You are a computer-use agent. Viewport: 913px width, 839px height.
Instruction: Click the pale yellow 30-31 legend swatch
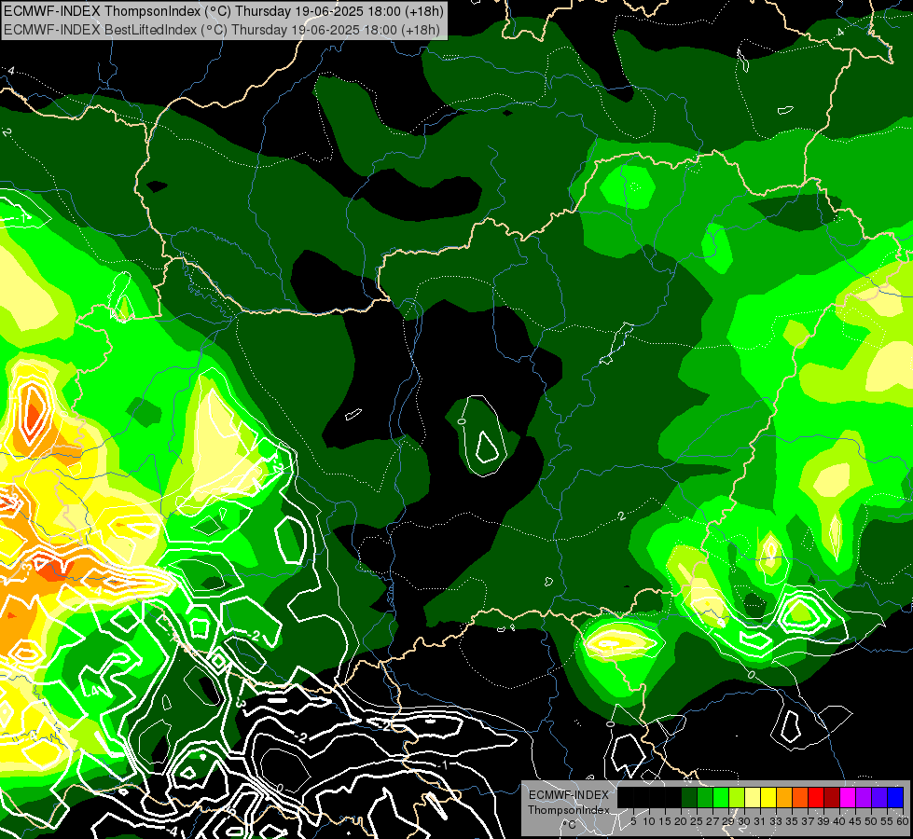tap(753, 797)
